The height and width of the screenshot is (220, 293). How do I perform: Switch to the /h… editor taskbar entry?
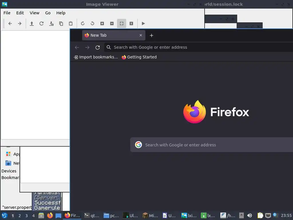[x=228, y=215]
